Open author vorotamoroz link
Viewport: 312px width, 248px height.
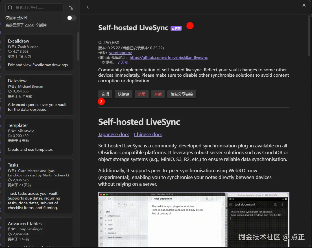(x=120, y=53)
